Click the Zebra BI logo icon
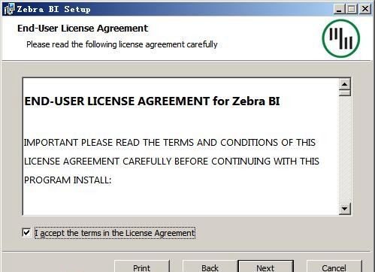 341,38
